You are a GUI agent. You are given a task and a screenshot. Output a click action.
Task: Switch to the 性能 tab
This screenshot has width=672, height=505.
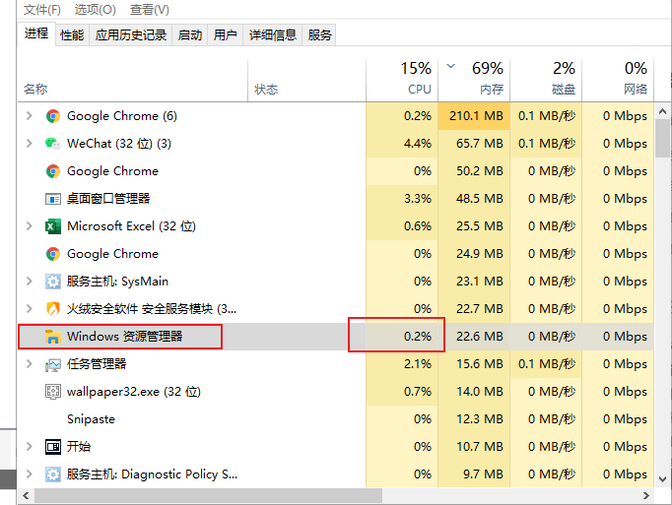point(72,35)
